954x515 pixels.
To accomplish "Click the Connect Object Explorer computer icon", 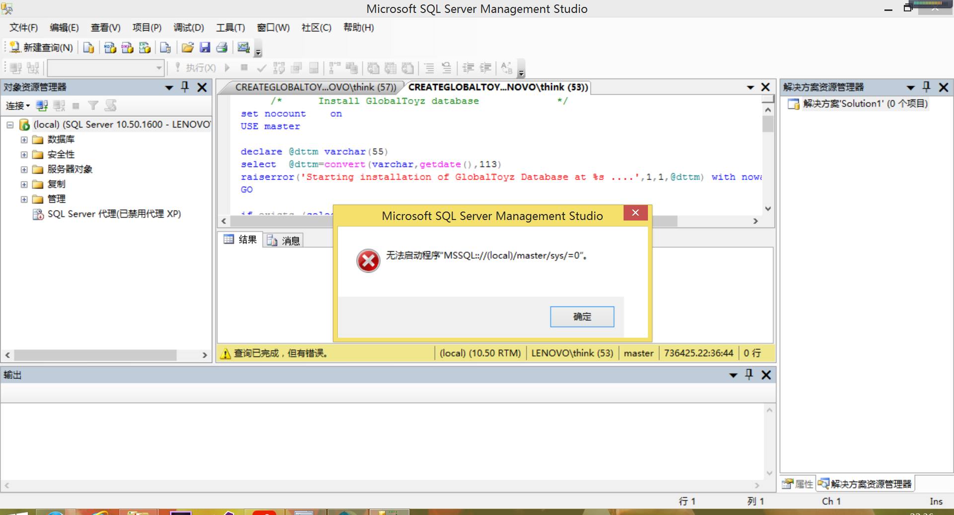I will pyautogui.click(x=42, y=105).
